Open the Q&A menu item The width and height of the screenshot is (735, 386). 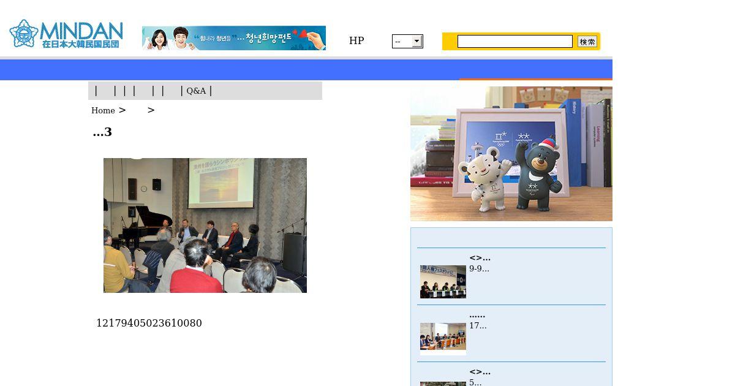click(196, 91)
